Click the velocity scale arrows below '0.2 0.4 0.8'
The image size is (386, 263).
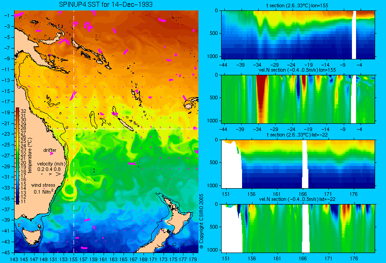coord(51,174)
